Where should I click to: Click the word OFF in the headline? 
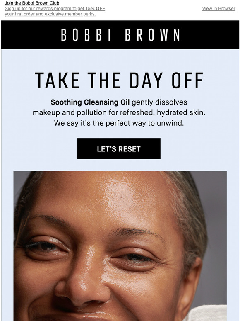click(187, 80)
